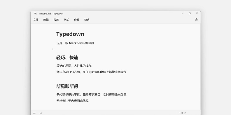Click the line starting 无代码标记的干扰
This screenshot has width=231, height=115.
pyautogui.click(x=91, y=95)
